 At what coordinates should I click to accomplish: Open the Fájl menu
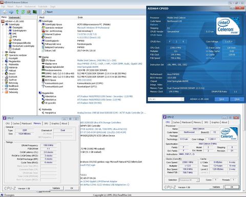(x=3, y=7)
